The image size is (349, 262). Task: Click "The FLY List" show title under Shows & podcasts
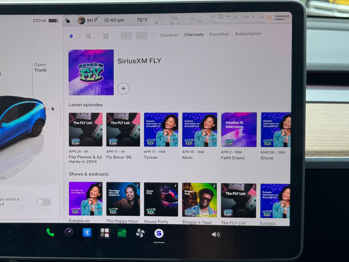coord(233,223)
